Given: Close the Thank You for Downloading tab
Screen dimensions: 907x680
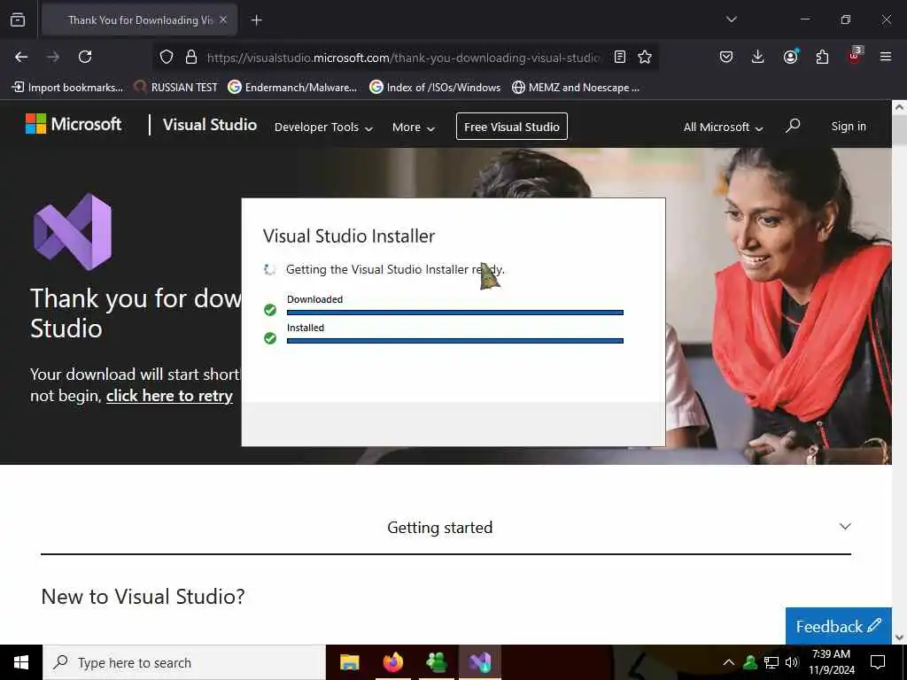Looking at the screenshot, I should pos(223,19).
